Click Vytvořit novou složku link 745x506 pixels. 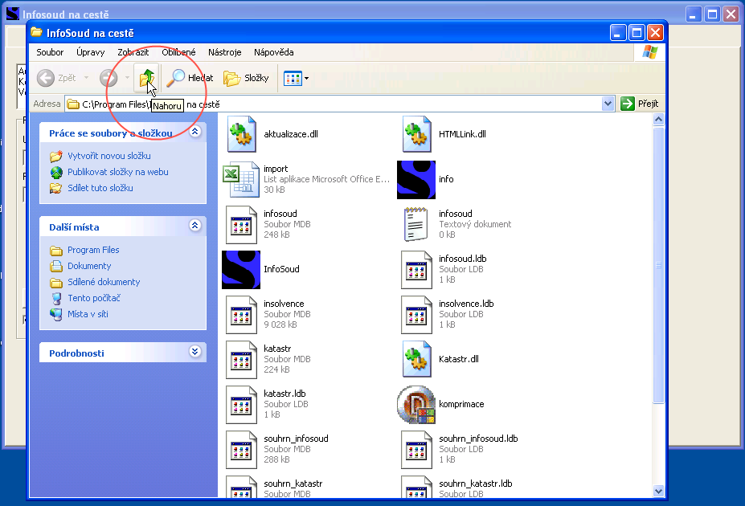click(108, 156)
